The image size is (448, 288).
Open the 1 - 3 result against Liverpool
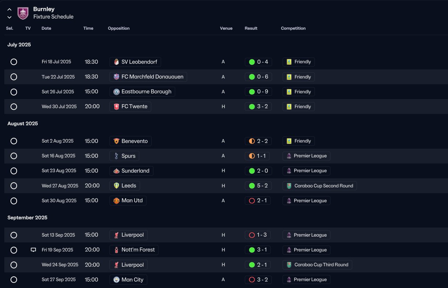click(x=258, y=235)
